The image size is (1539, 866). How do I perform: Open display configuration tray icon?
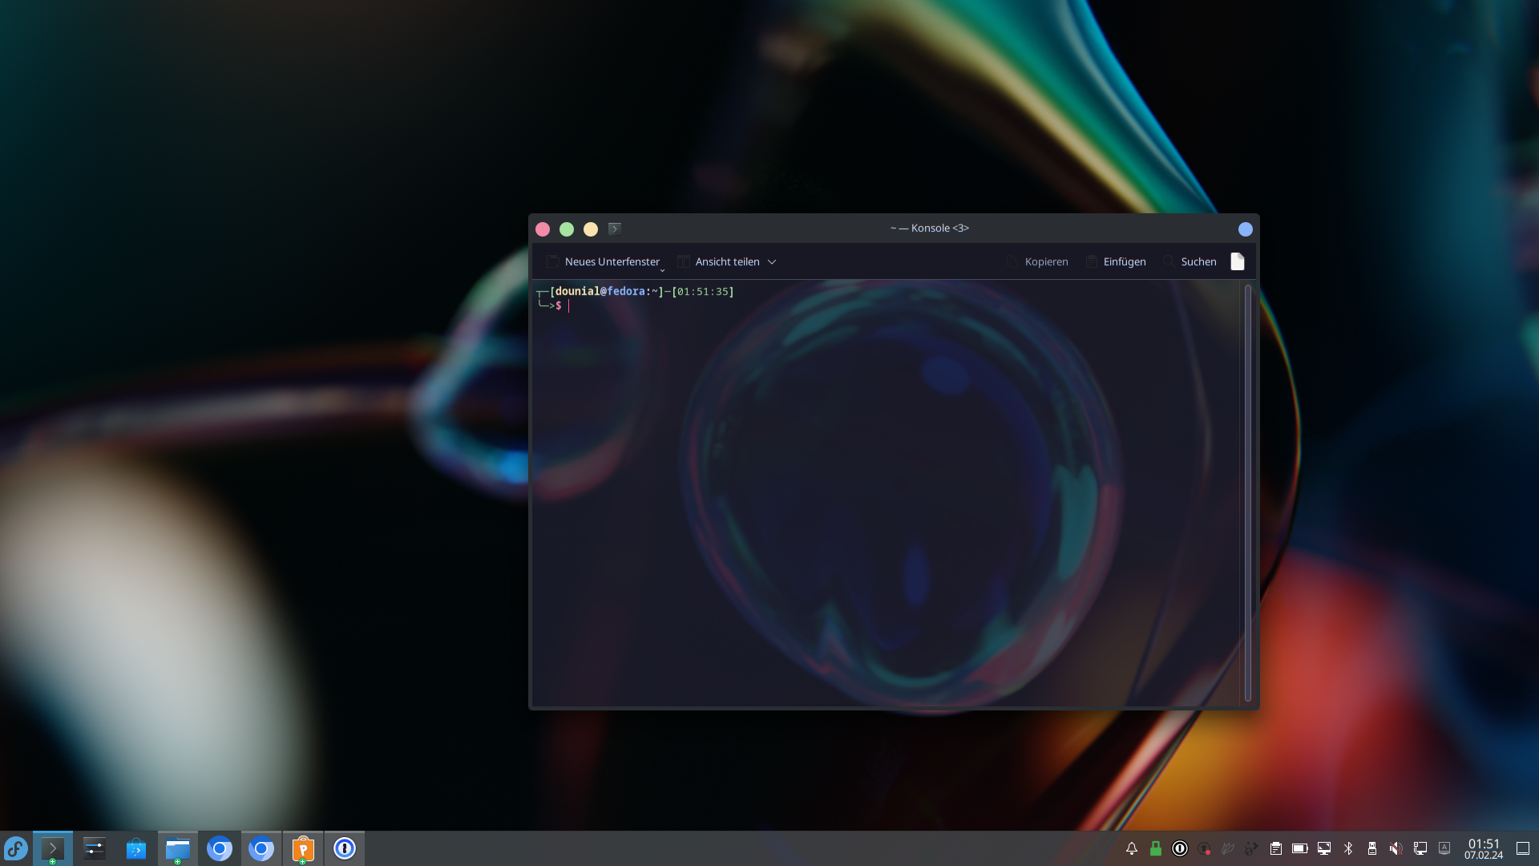1324,848
